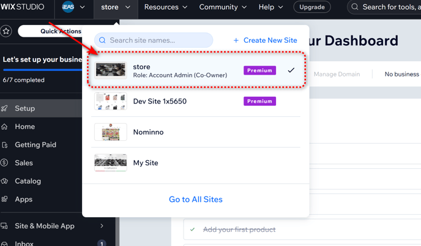Click the Site & Mobile App device icon
Viewport: 421px width, 246px height.
(x=4, y=226)
